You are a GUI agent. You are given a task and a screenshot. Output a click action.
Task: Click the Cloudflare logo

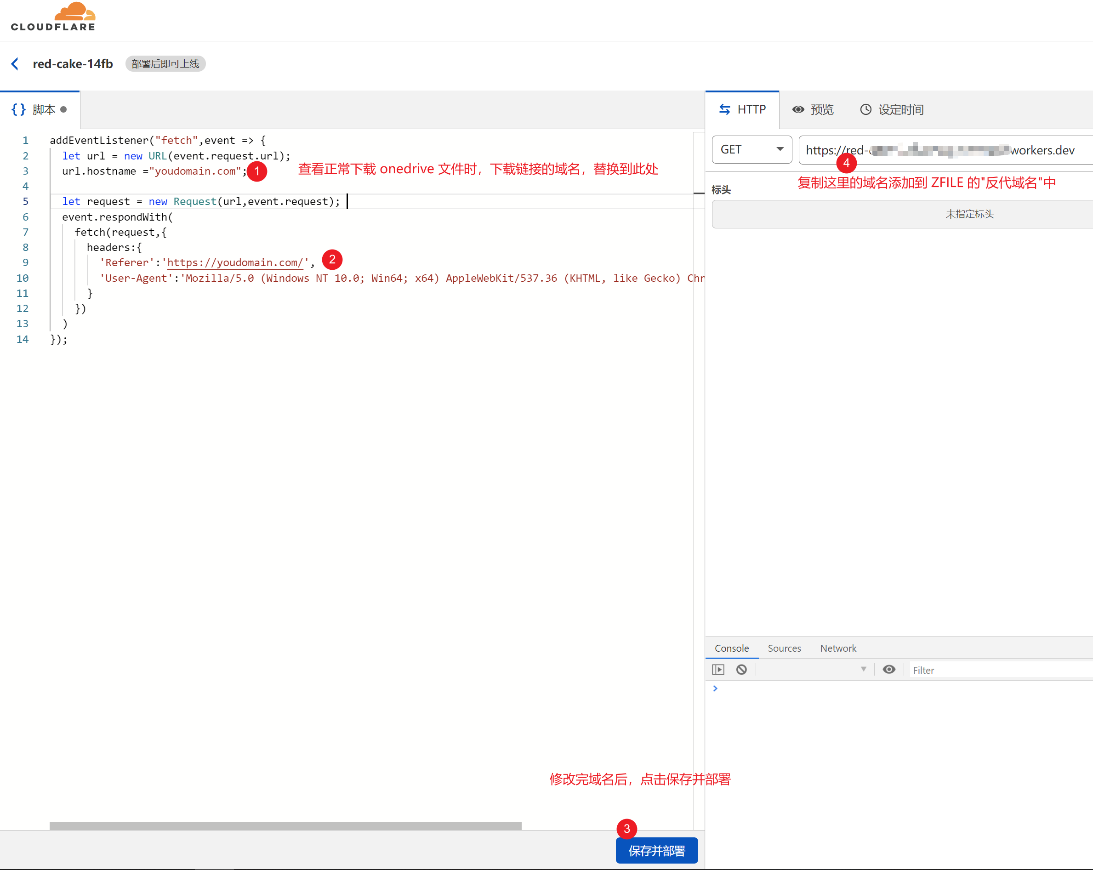point(53,17)
